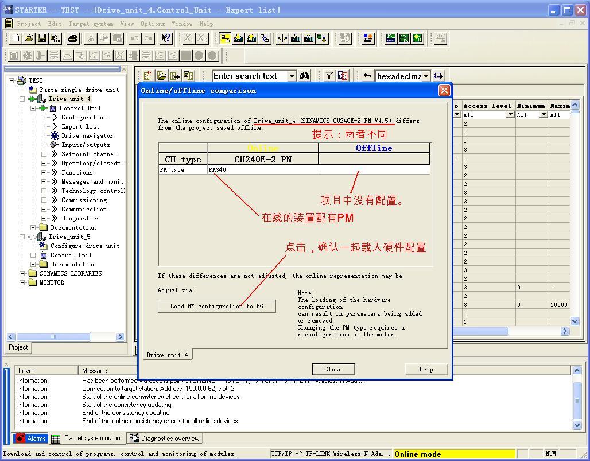Open the hexadecimal format dropdown

pyautogui.click(x=426, y=76)
